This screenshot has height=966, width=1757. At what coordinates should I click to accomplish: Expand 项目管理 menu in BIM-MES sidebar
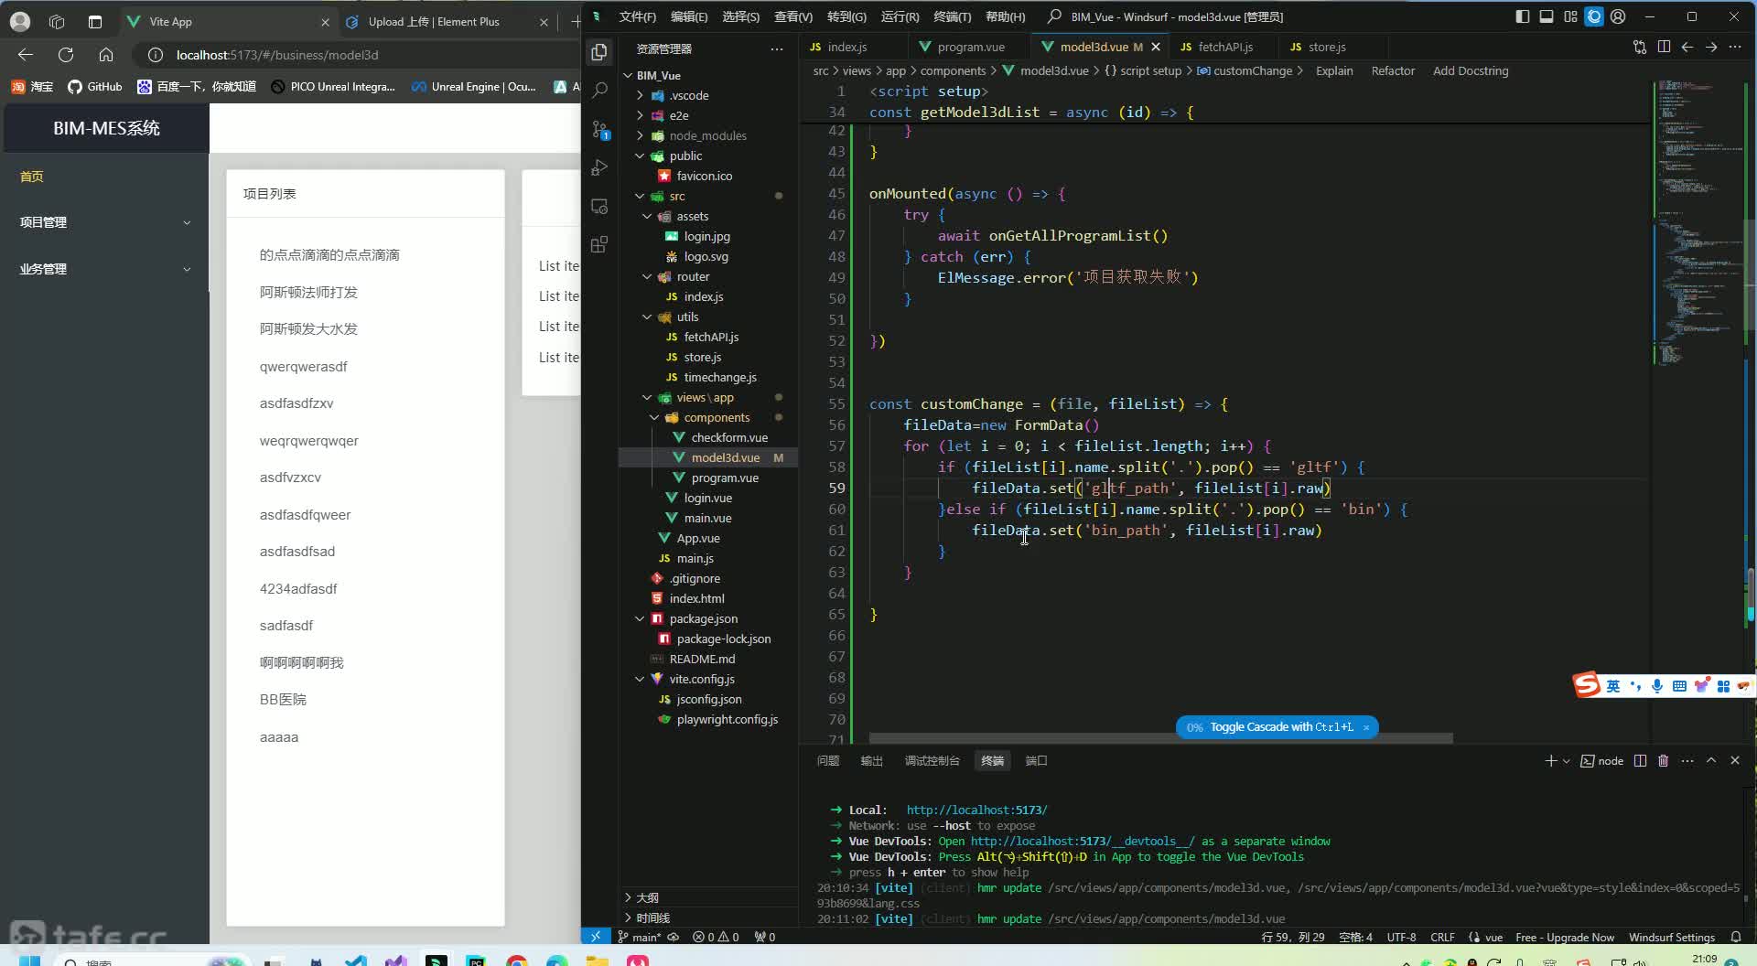point(105,222)
